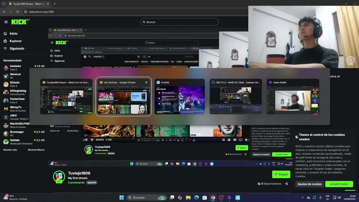
Task: Close the Tuviejo1809 Stream browser tab
Action: [48, 4]
